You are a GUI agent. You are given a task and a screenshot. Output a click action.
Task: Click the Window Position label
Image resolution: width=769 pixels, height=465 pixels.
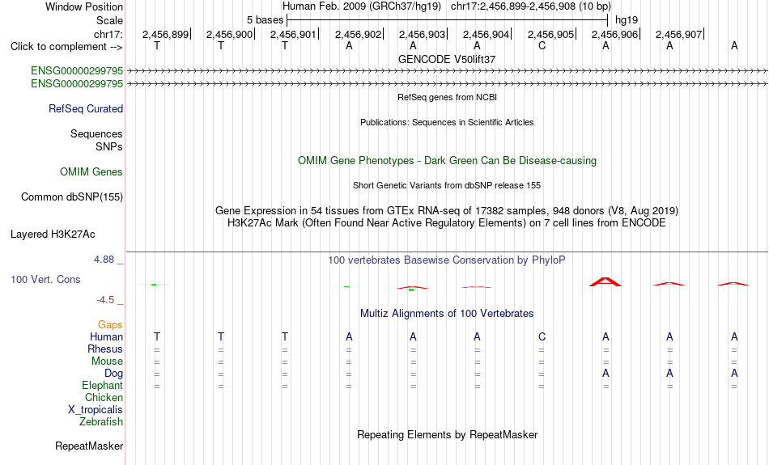coord(84,6)
